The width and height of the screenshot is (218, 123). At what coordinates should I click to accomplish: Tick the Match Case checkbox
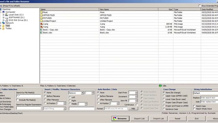(x=194, y=106)
